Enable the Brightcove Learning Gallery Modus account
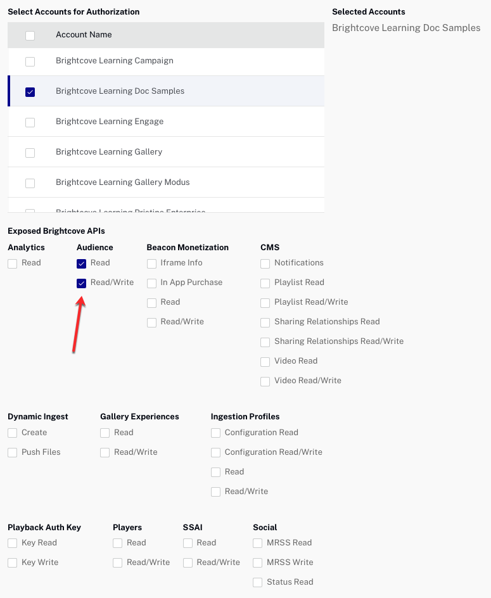 [30, 183]
